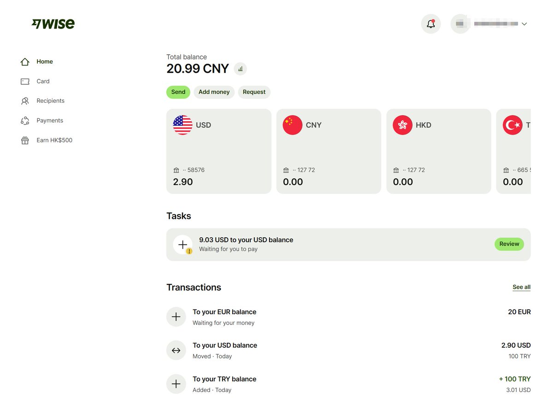
Task: Open the HKD card 0.00 balance
Action: coord(439,151)
